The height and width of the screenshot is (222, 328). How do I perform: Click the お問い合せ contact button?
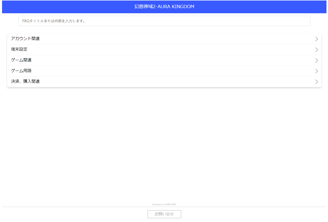[x=164, y=214]
